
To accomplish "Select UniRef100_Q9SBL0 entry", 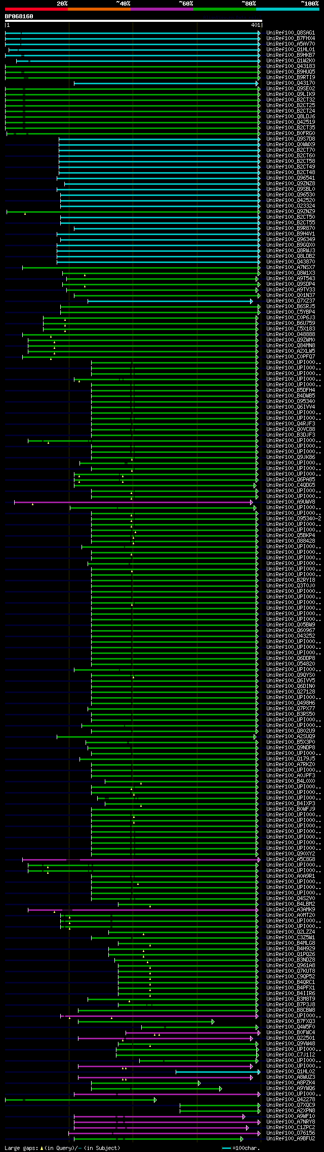I will 291,189.
